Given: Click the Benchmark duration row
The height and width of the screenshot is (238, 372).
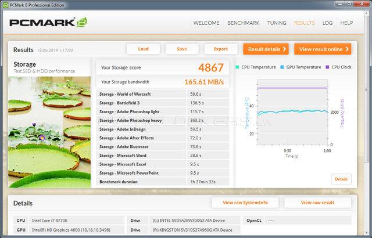Looking at the screenshot, I should pos(163,182).
